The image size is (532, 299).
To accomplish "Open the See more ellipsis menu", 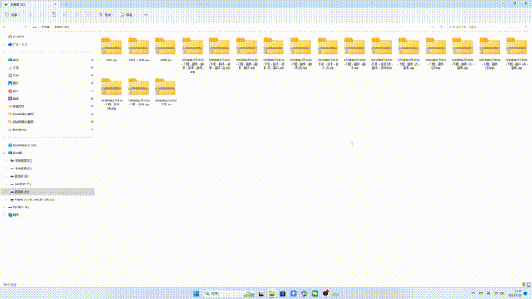I will (x=145, y=15).
